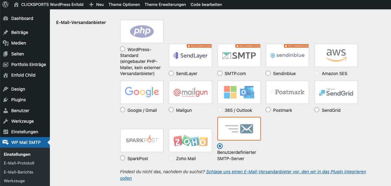Choose the Sendinblue logo card
Image resolution: width=391 pixels, height=186 pixels.
click(x=287, y=55)
